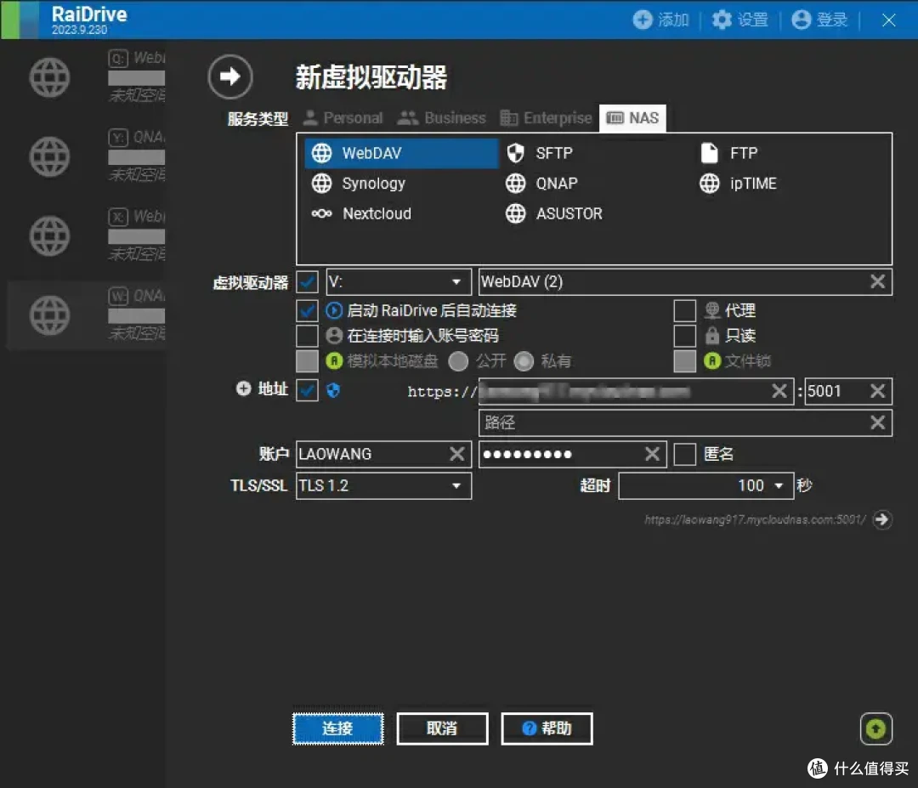The height and width of the screenshot is (788, 918).
Task: Click plus icon next to 地址 label
Action: click(x=244, y=388)
